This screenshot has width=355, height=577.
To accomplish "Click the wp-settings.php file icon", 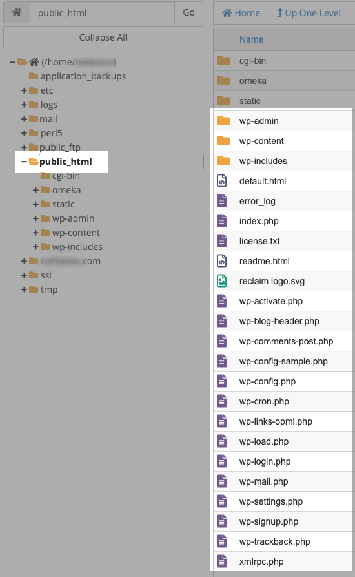I will tap(221, 501).
